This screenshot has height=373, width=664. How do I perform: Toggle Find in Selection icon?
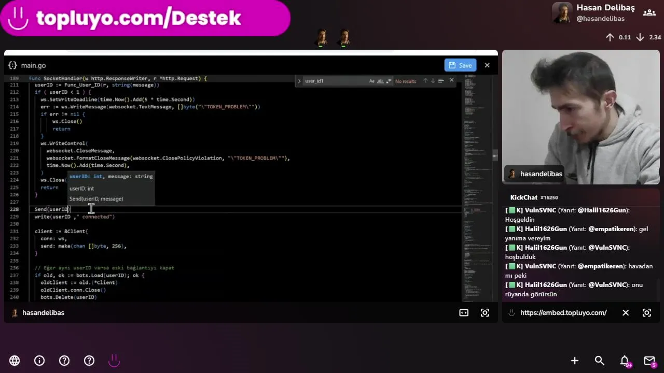441,81
